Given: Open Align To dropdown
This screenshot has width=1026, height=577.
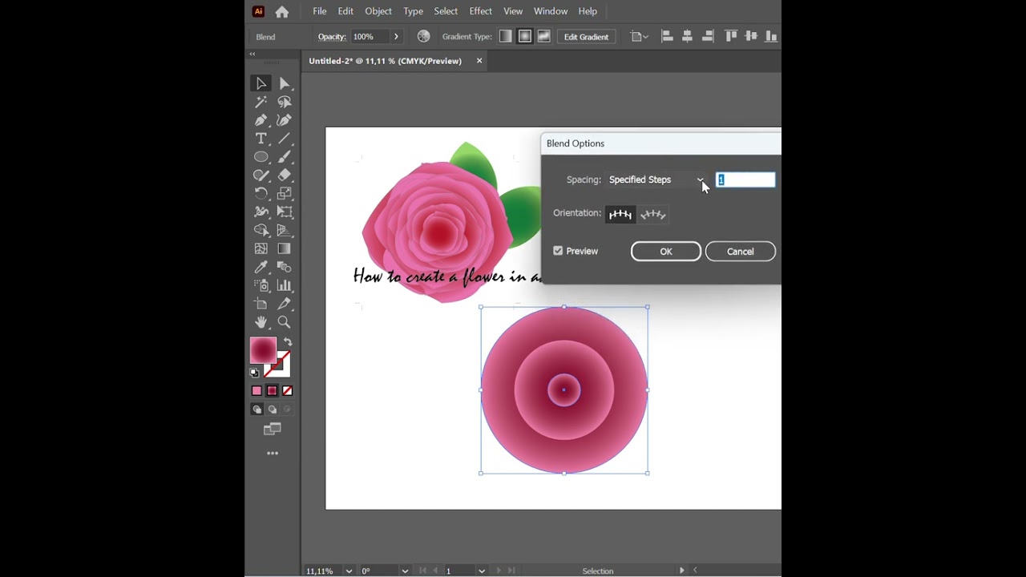Looking at the screenshot, I should point(639,36).
